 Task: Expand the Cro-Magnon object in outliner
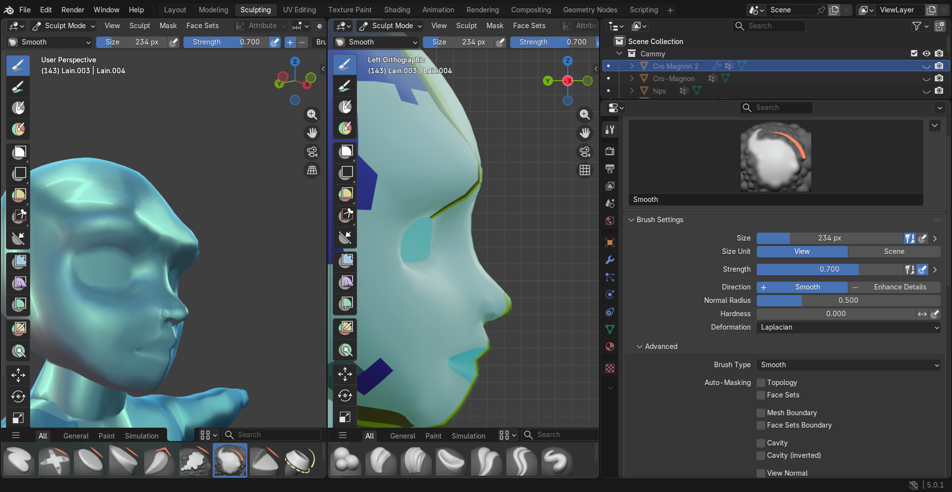coord(632,78)
